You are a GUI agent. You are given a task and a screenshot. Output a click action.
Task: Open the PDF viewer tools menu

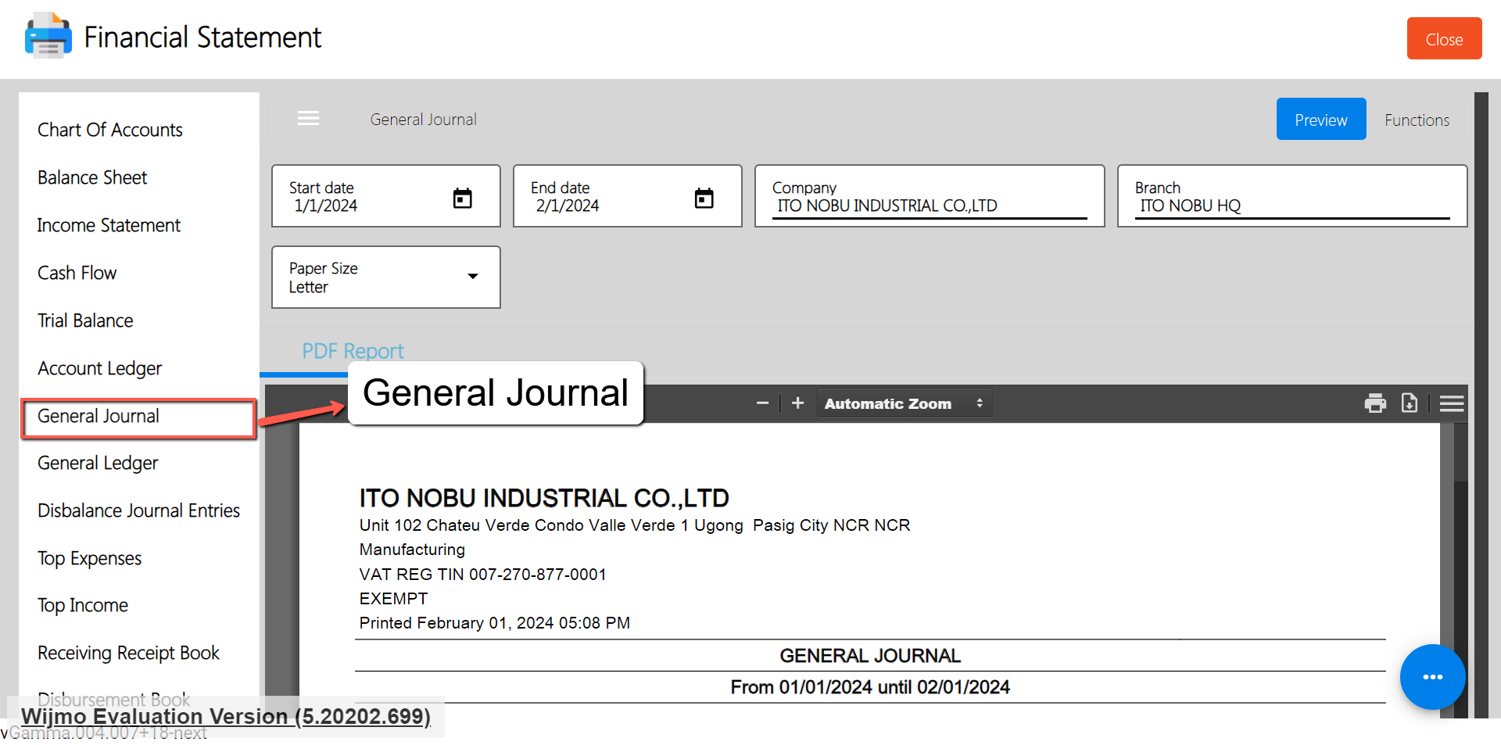coord(1451,403)
